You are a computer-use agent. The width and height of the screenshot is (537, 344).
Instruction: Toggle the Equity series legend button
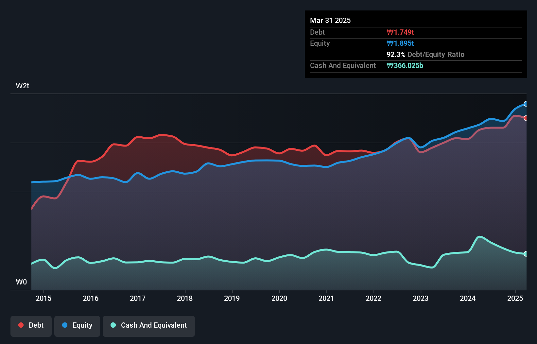pos(77,326)
